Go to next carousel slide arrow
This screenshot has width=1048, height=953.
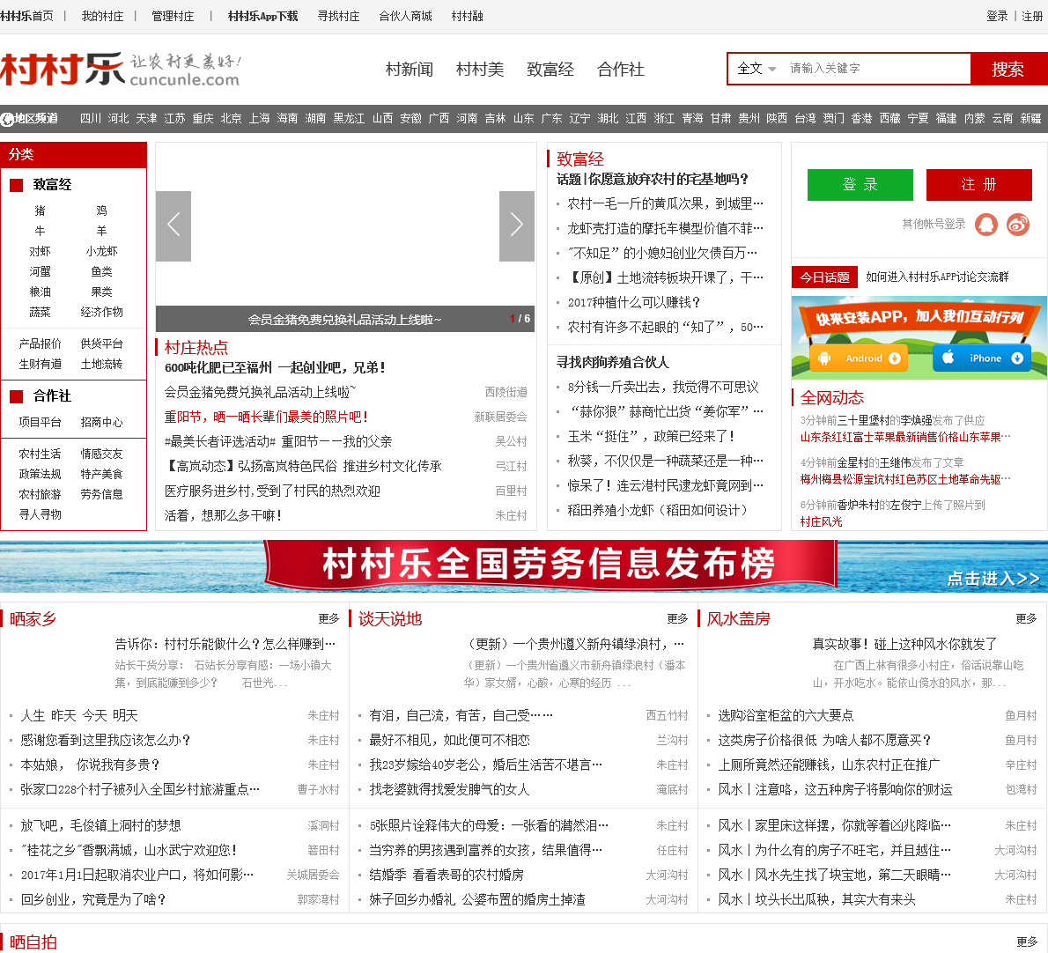coord(517,225)
